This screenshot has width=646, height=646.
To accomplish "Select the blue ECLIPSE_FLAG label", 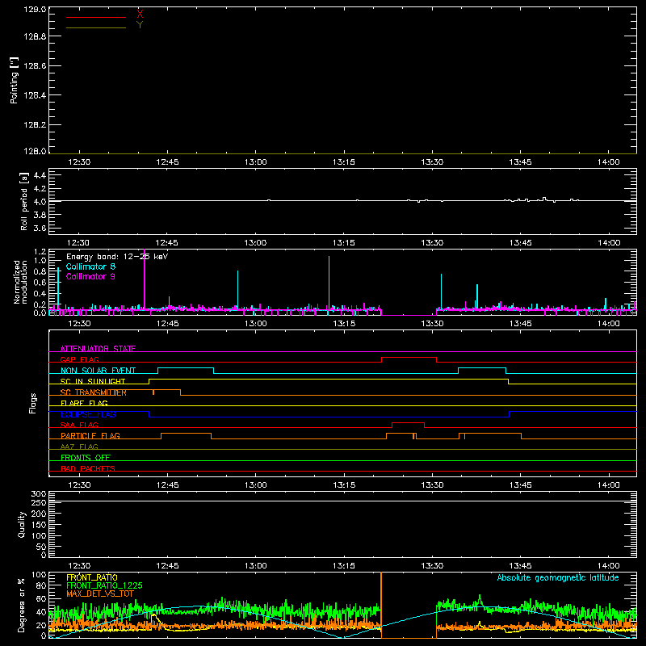I will (88, 414).
